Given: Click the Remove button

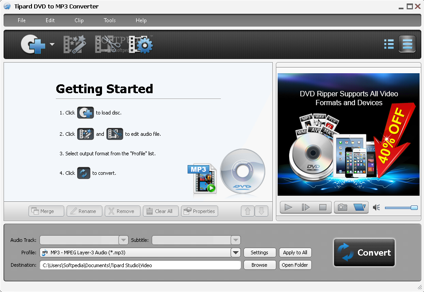Looking at the screenshot, I should coord(122,211).
